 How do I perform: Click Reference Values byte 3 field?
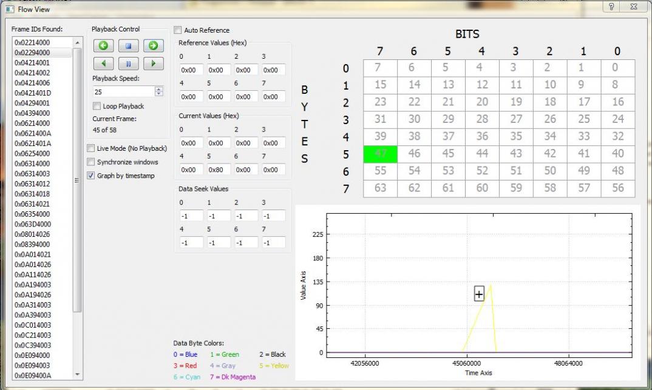click(274, 70)
